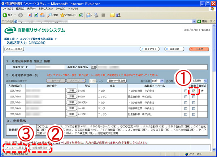Image resolution: width=217 pixels, height=157 pixels.
Task: Click the mail envelope toolbar icon
Action: coord(88,15)
